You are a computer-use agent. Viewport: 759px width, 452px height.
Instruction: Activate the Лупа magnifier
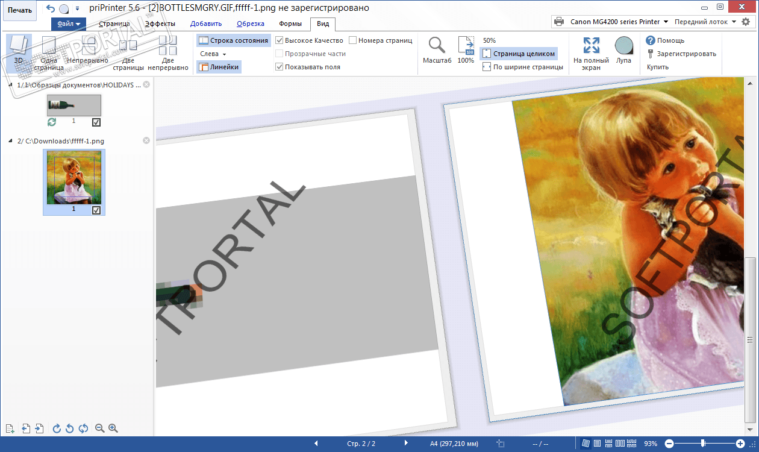click(x=624, y=50)
